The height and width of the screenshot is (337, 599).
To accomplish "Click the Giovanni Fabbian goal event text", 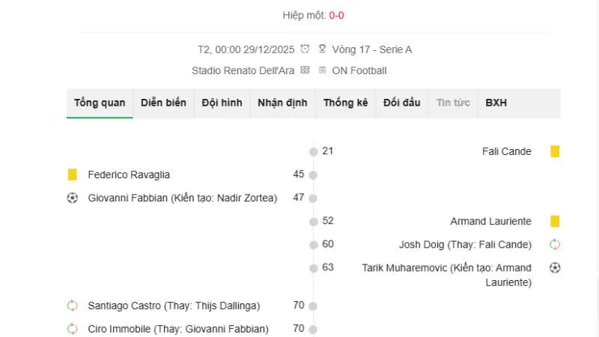I will click(x=182, y=198).
